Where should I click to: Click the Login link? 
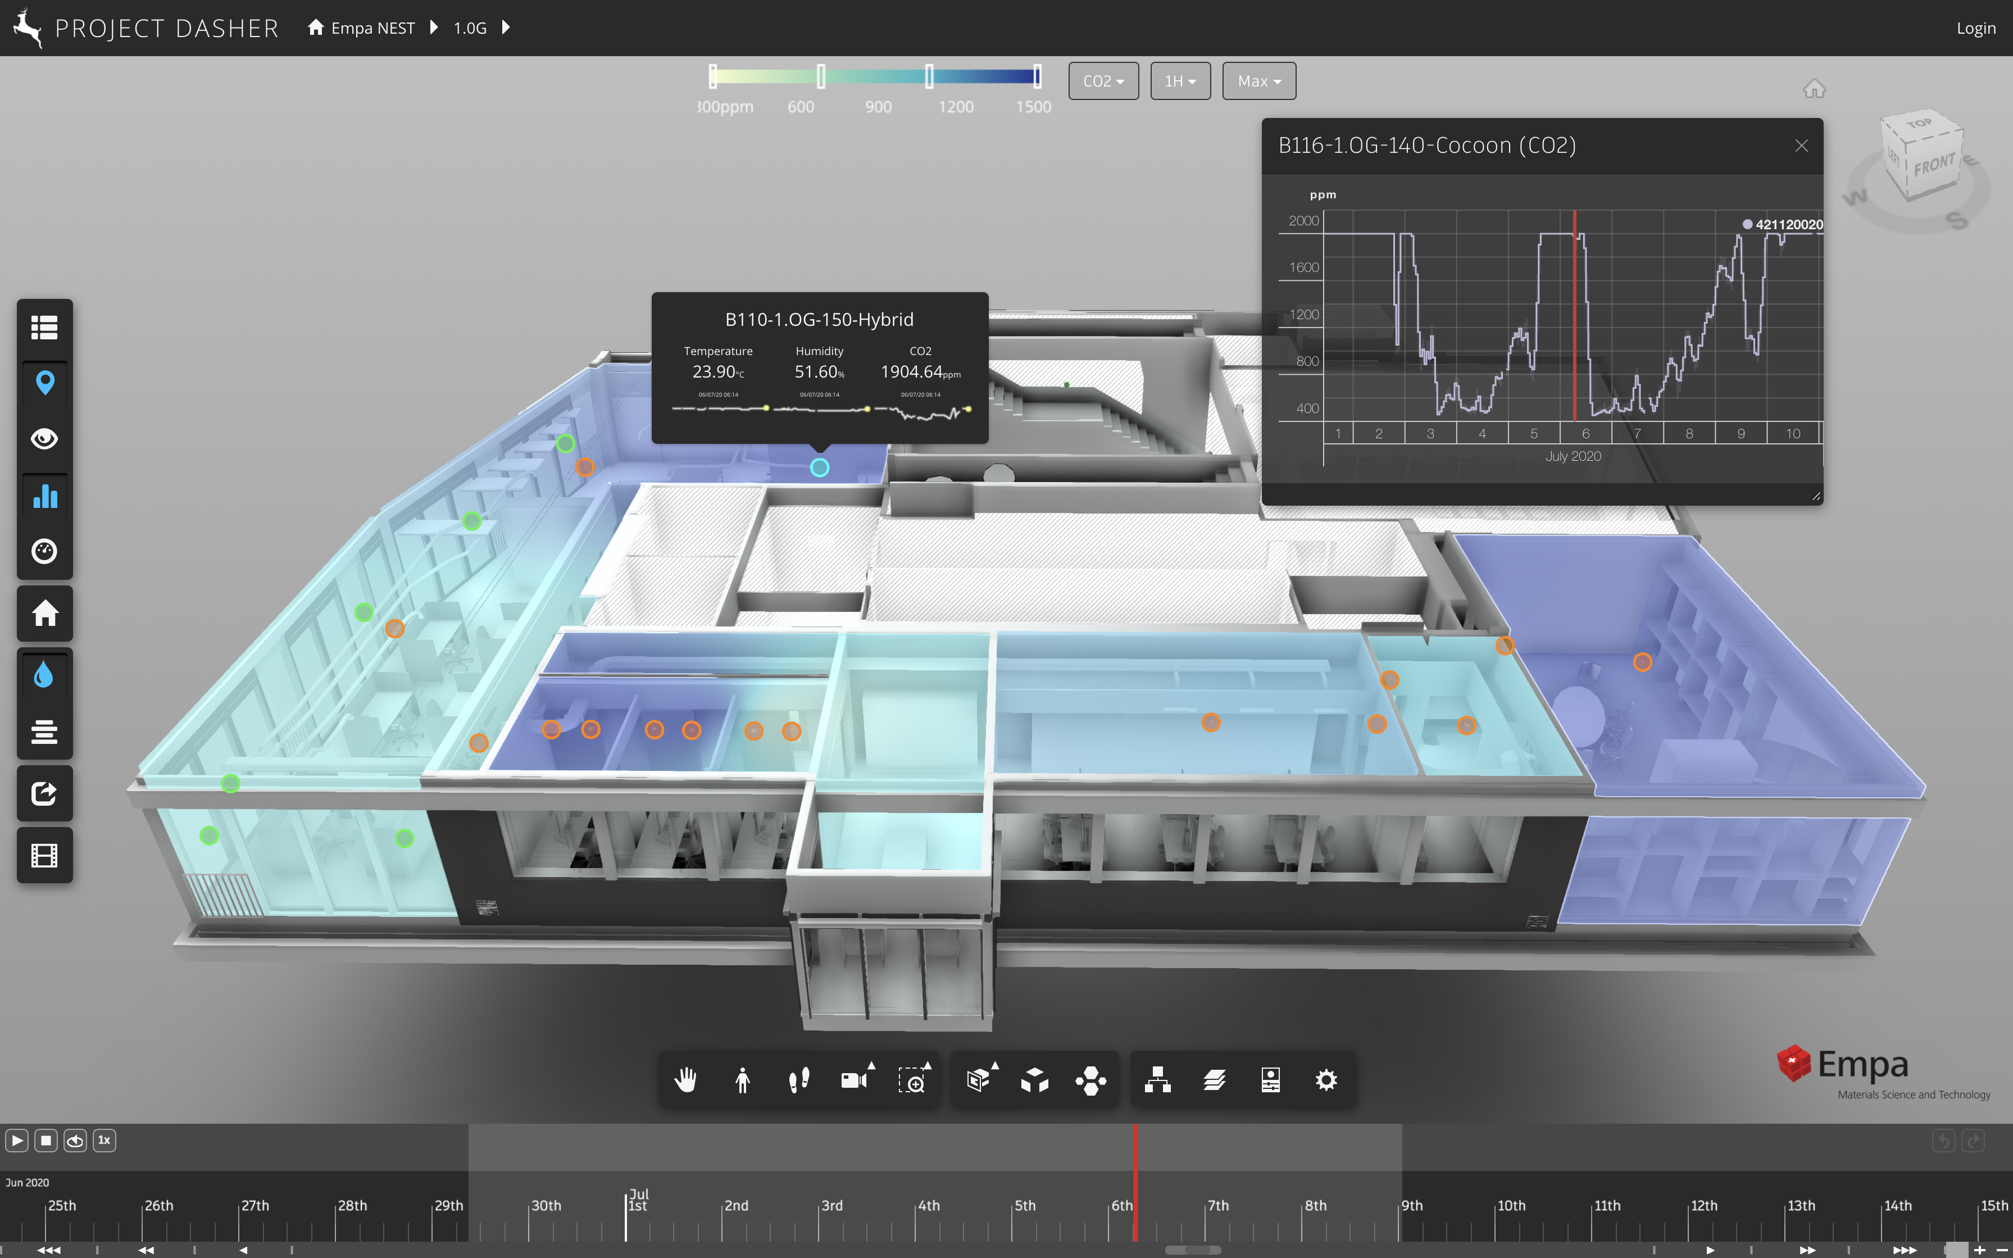tap(1975, 28)
